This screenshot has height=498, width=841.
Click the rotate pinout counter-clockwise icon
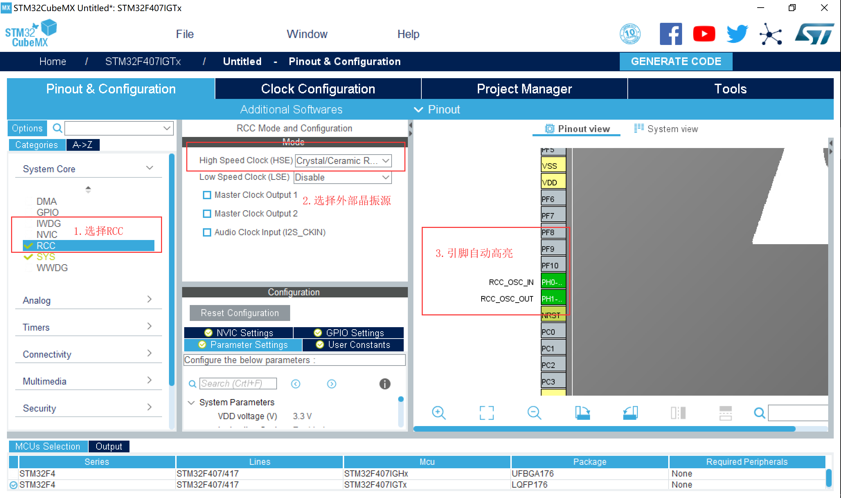pos(630,413)
